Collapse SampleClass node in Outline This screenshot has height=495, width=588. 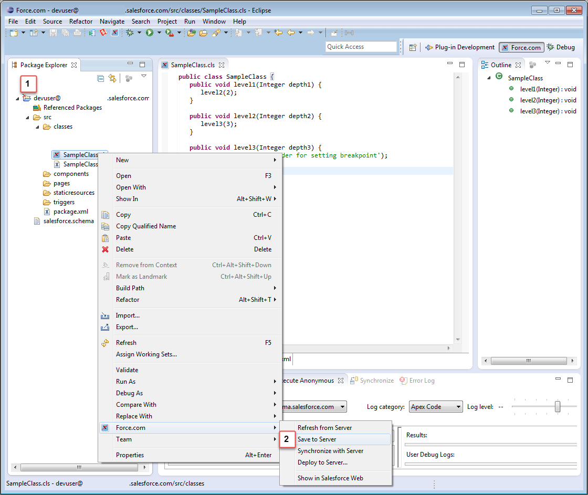coord(489,78)
